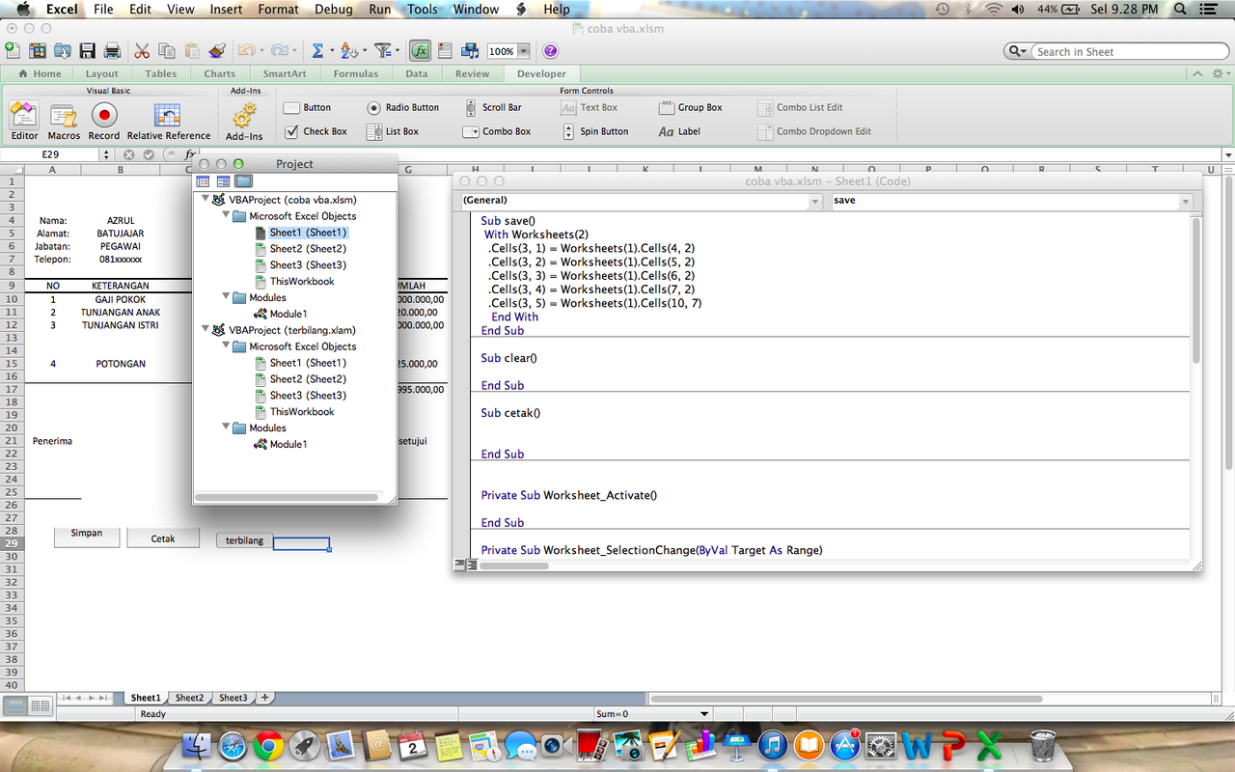This screenshot has height=772, width=1235.
Task: Open the zoom percentage dropdown
Action: [523, 51]
